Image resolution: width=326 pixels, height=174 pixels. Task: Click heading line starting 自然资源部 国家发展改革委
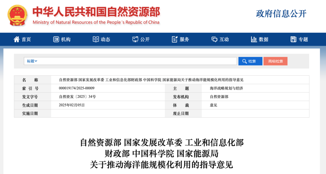(161, 143)
